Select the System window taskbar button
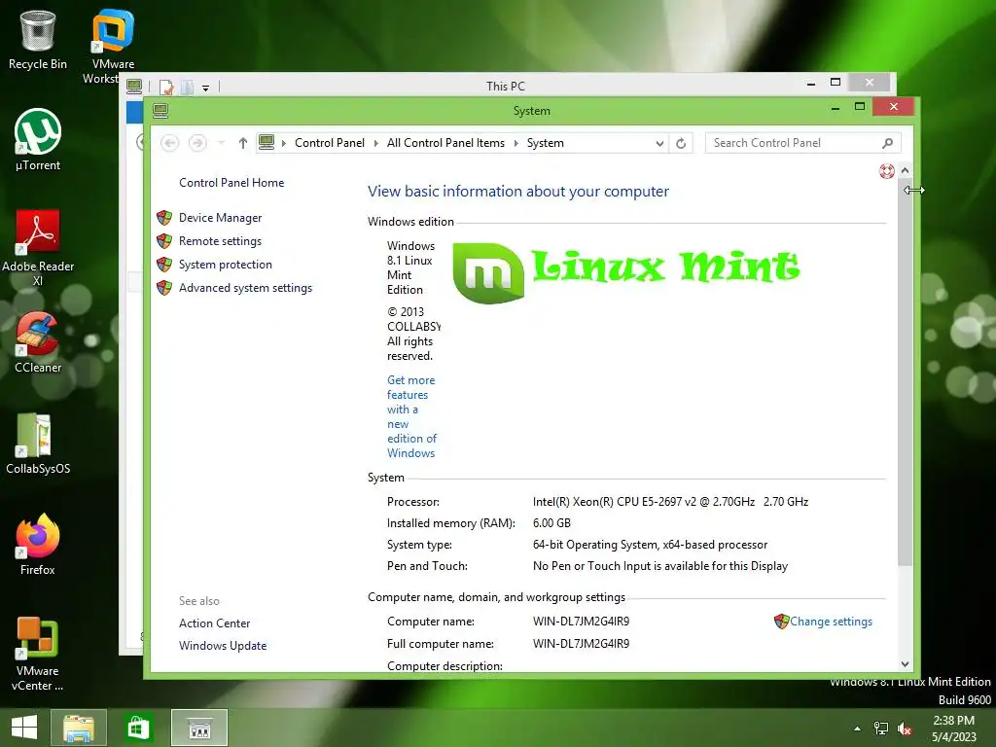Image resolution: width=996 pixels, height=747 pixels. tap(198, 728)
